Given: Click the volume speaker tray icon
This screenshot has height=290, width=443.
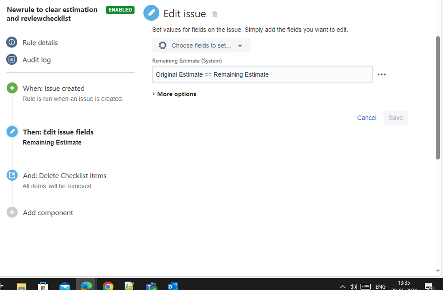Looking at the screenshot, I should click(353, 287).
